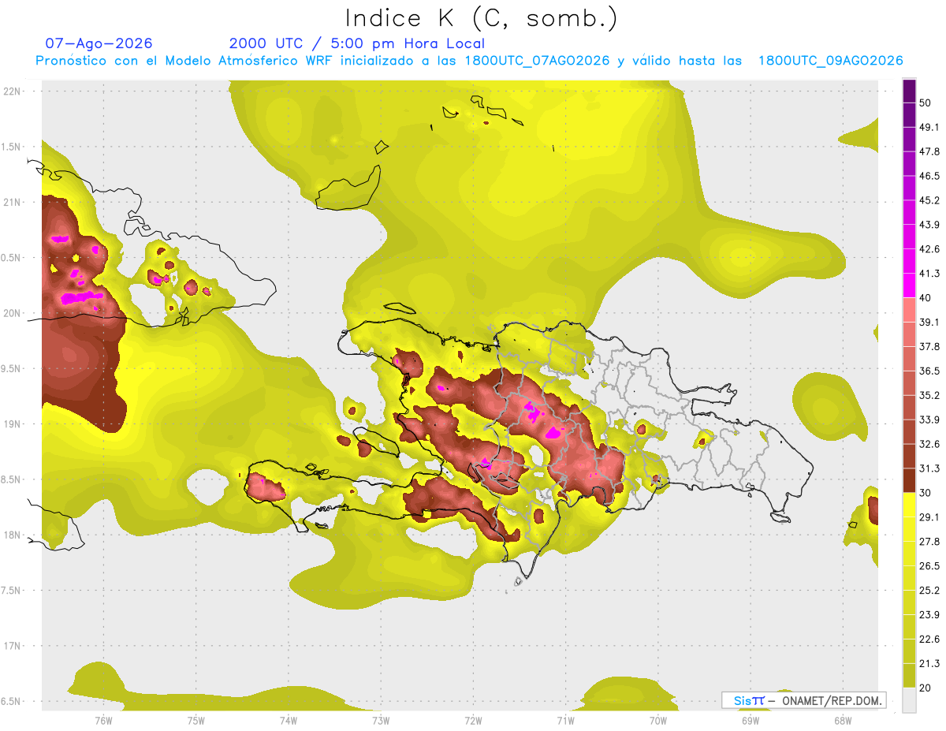Click the colorbar value '25.2'
946x731 pixels.
point(929,590)
